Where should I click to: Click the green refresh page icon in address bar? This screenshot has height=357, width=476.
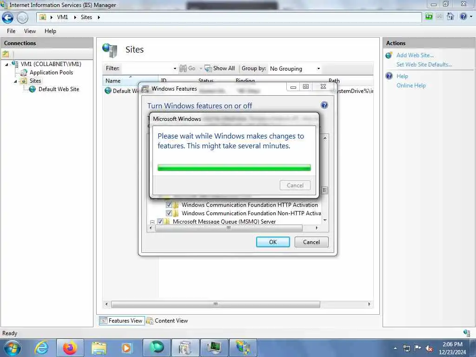(429, 16)
